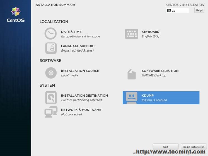Open DATE & TIME settings label

click(71, 32)
